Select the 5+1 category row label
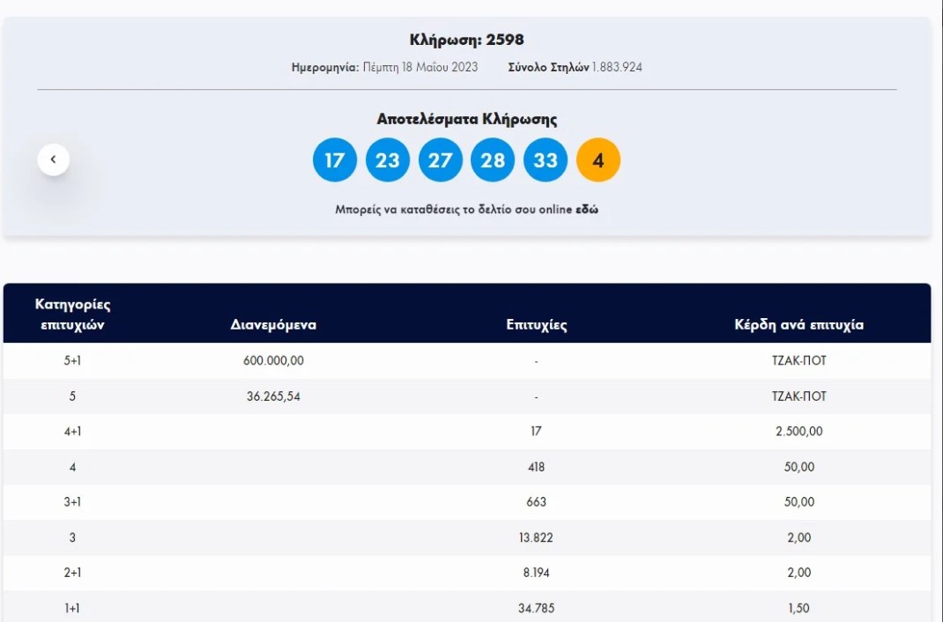This screenshot has height=622, width=943. pyautogui.click(x=72, y=361)
